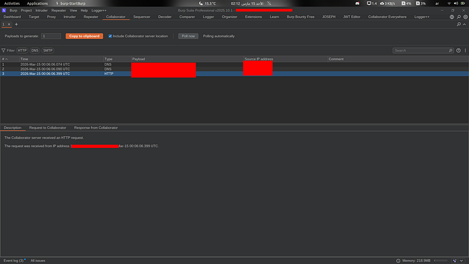Screen dimensions: 469x264
Task: Click the top-bar search magnifier icon
Action: pyautogui.click(x=458, y=17)
